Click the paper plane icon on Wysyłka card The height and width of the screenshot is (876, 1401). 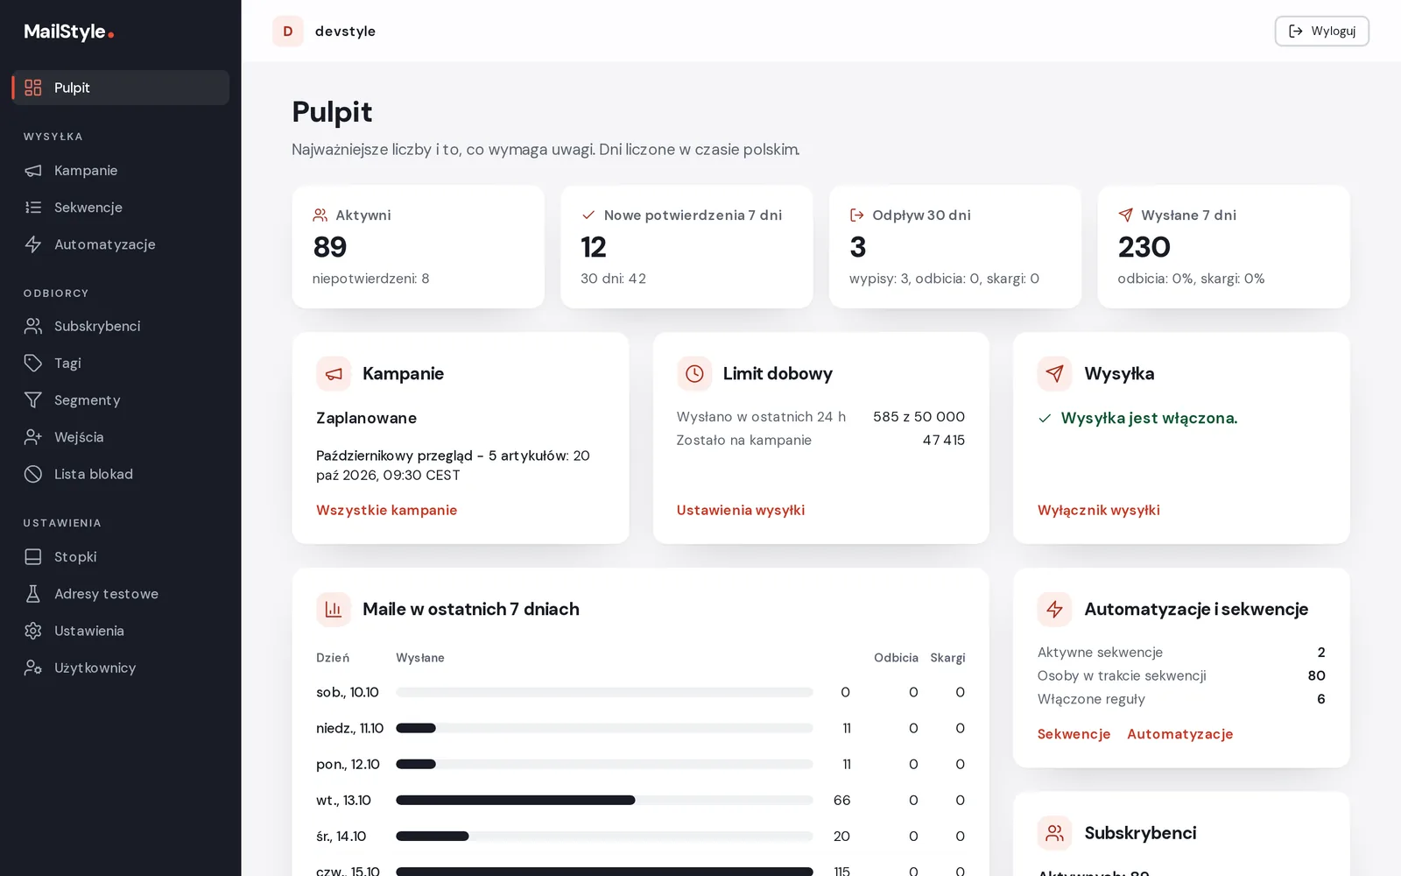point(1055,374)
